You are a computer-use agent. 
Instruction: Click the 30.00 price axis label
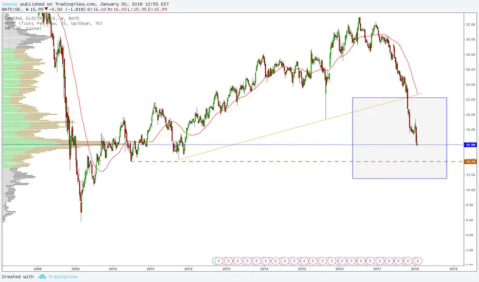click(x=470, y=39)
